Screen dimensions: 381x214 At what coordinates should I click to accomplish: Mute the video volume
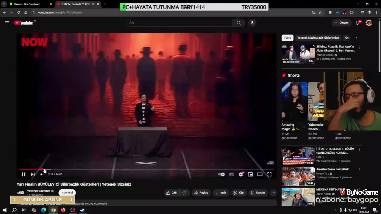coord(42,174)
